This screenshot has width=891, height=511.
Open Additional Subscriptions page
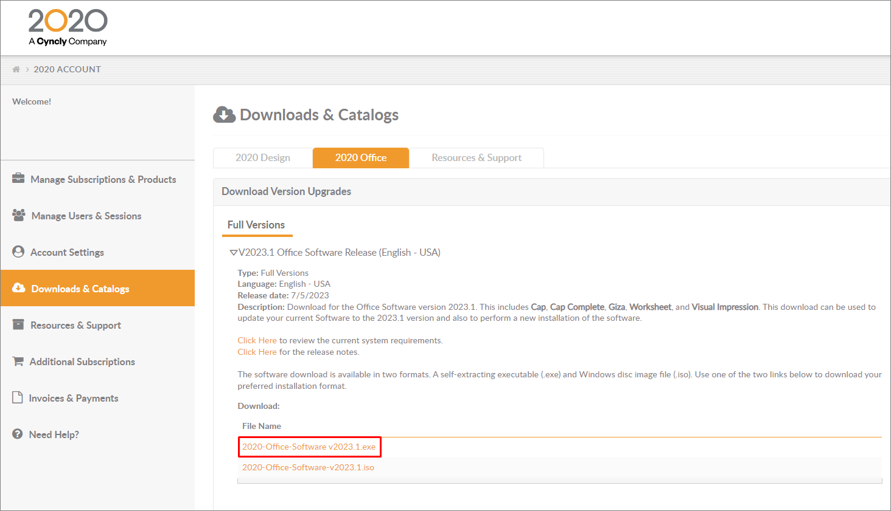[97, 362]
